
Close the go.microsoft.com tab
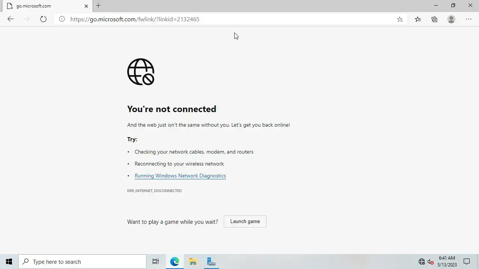[86, 6]
